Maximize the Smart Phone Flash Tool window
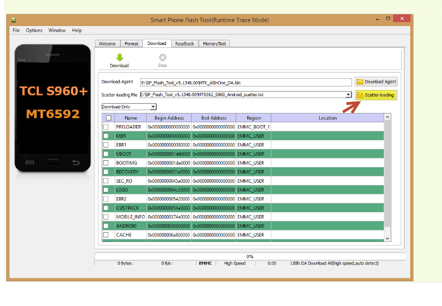The height and width of the screenshot is (306, 442). [388, 18]
